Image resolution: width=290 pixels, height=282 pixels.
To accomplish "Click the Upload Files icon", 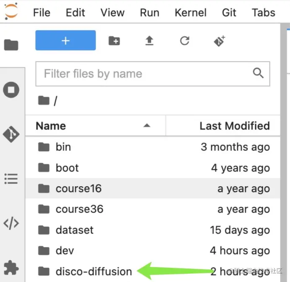I will click(150, 41).
